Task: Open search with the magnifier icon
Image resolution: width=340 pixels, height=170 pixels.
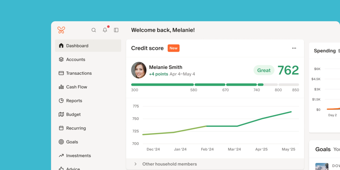Action: (94, 30)
